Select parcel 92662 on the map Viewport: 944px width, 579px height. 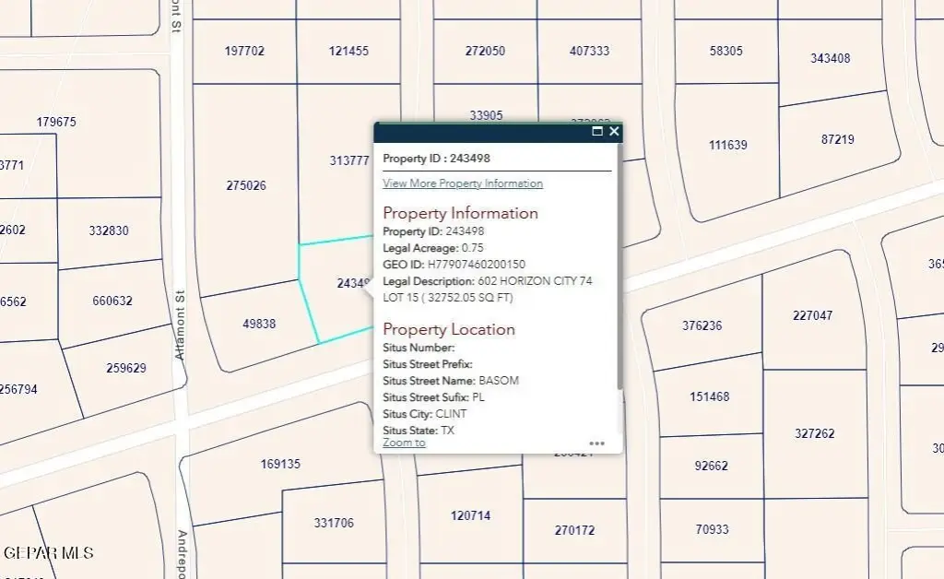(711, 466)
